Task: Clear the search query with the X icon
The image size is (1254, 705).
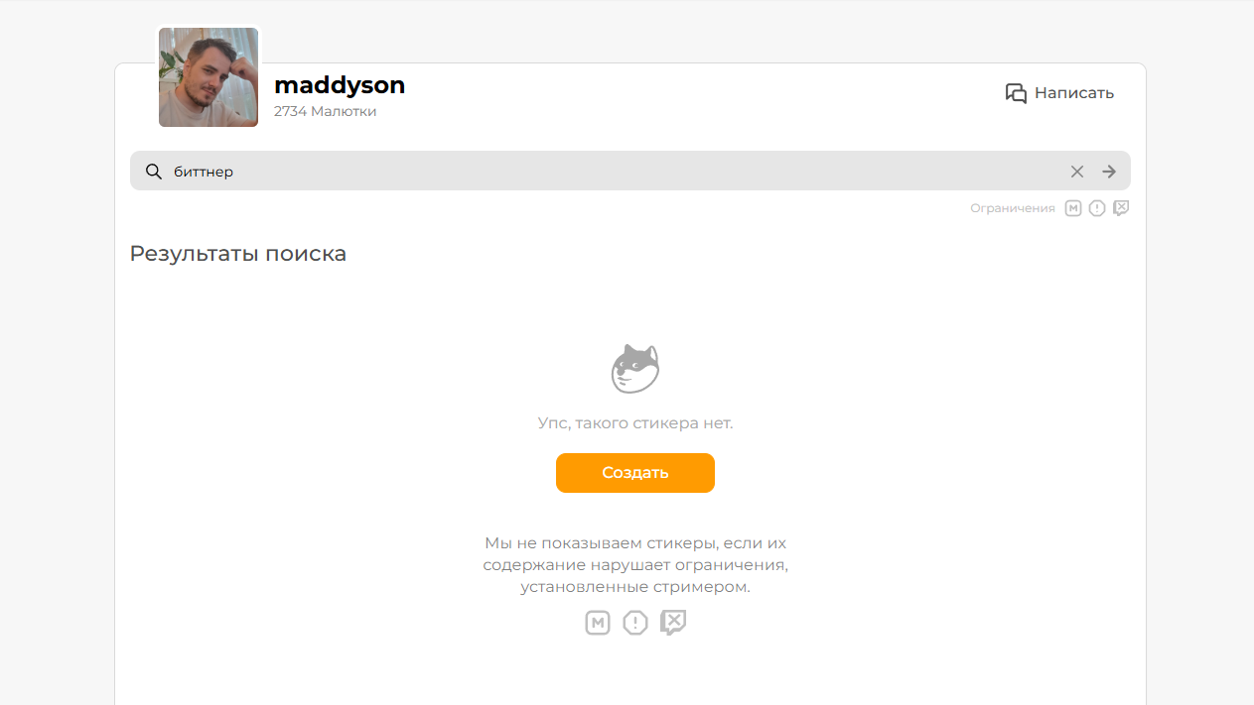Action: pos(1077,172)
